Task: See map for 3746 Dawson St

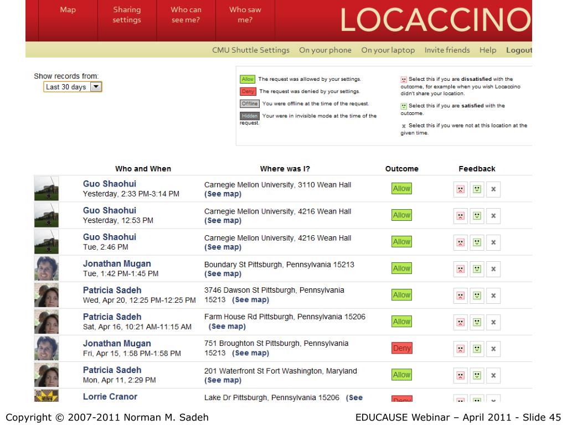Action: coord(251,299)
